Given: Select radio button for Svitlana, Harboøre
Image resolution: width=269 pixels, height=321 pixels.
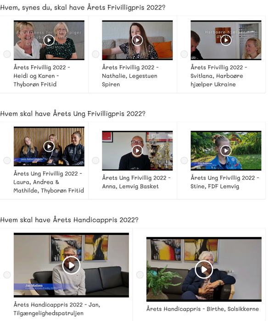Looking at the screenshot, I should 184,54.
